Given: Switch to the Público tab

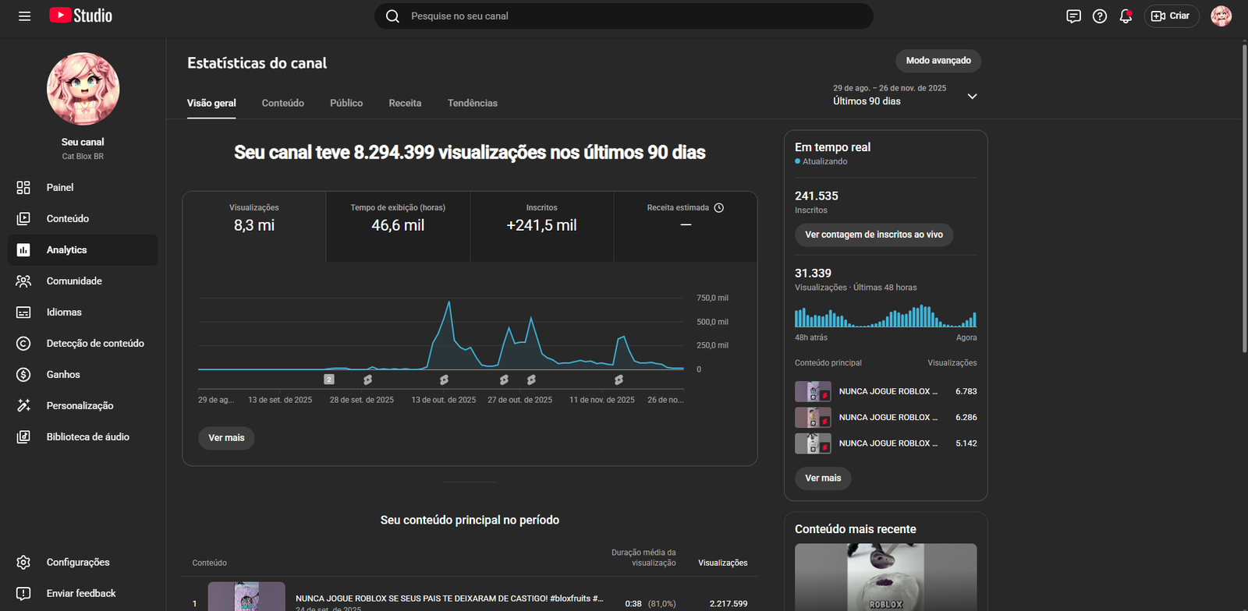Looking at the screenshot, I should [346, 103].
